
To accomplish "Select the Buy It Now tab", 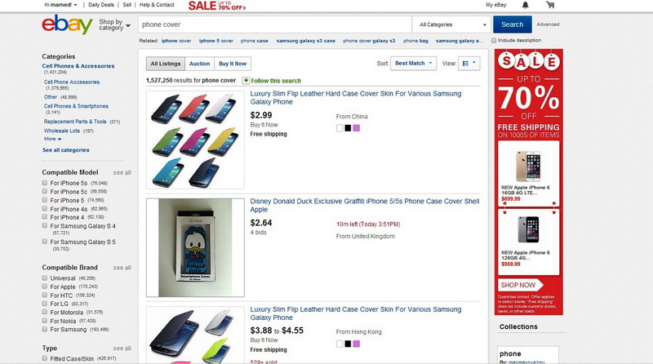I will 233,63.
